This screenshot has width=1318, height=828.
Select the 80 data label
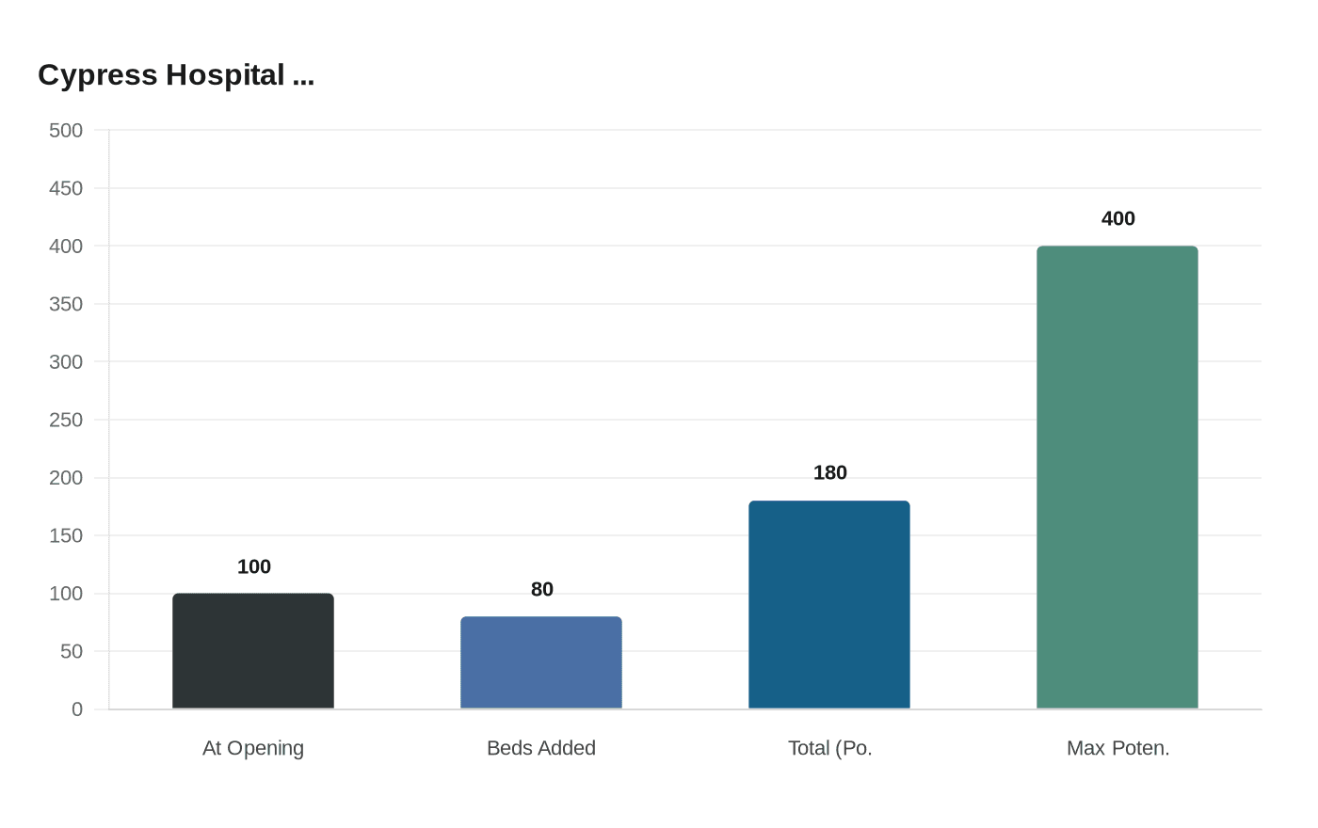542,589
